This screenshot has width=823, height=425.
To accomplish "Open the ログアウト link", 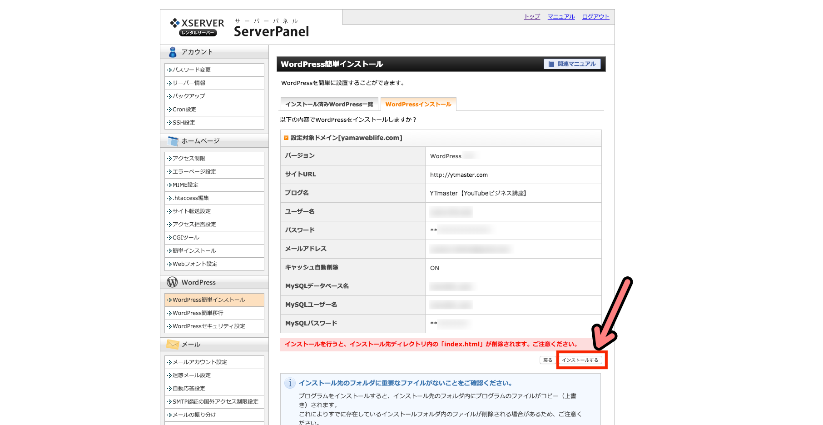I will click(595, 17).
